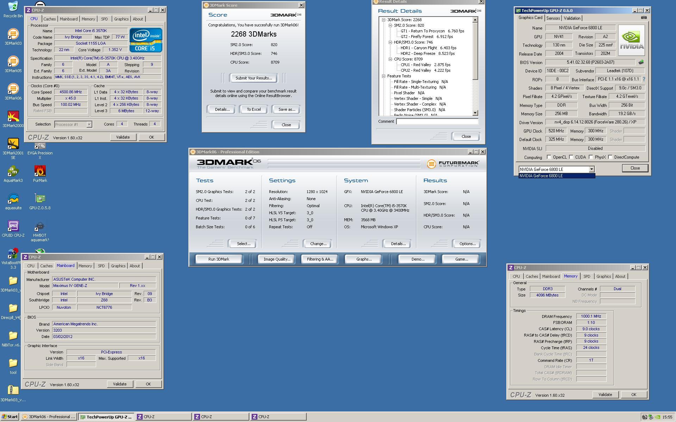
Task: Launch the 3DMark05 desktop shortcut
Action: click(13, 64)
